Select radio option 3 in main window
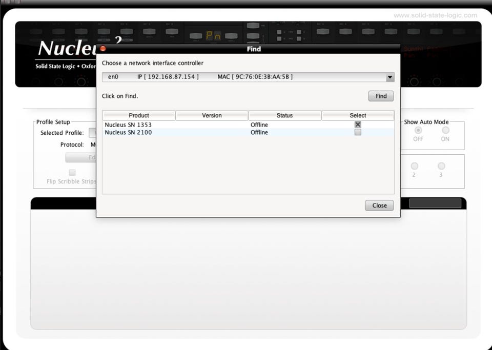Image resolution: width=492 pixels, height=350 pixels. point(441,166)
